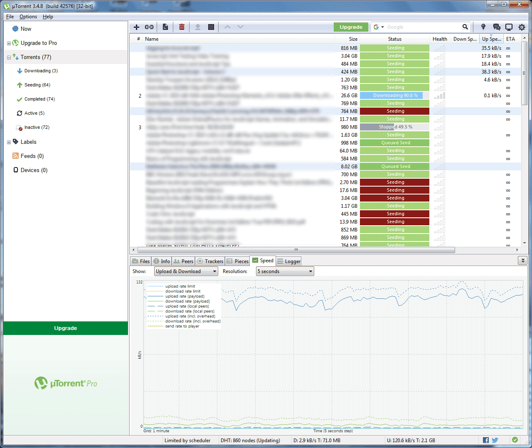532x448 pixels.
Task: Sort the list by Name column
Action: [x=239, y=39]
